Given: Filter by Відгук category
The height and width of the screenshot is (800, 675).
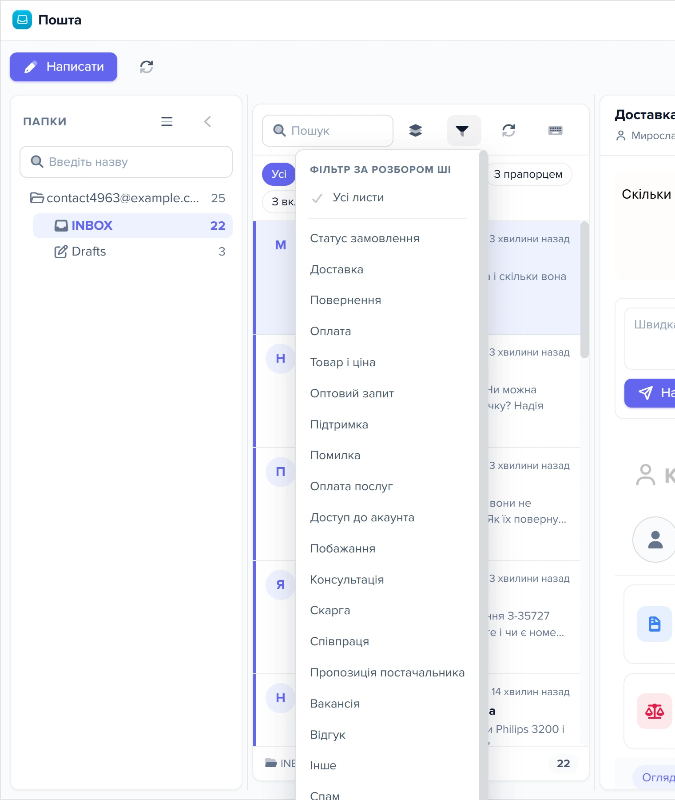Looking at the screenshot, I should coord(387,735).
